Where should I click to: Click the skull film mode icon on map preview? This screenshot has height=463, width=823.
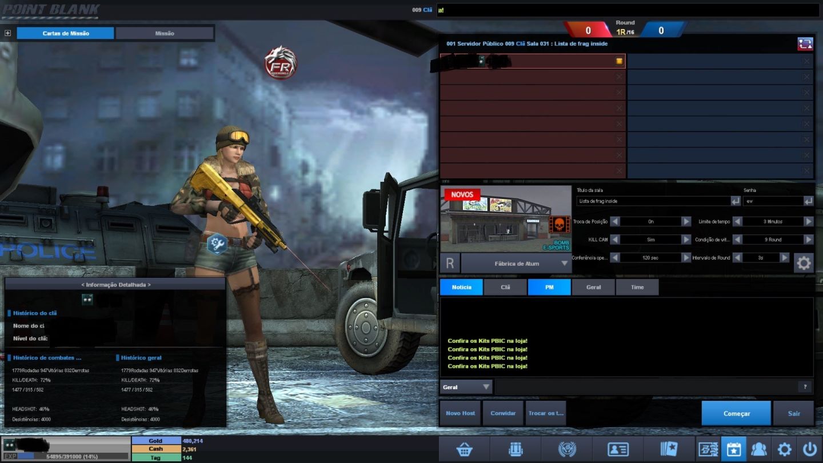(x=560, y=226)
